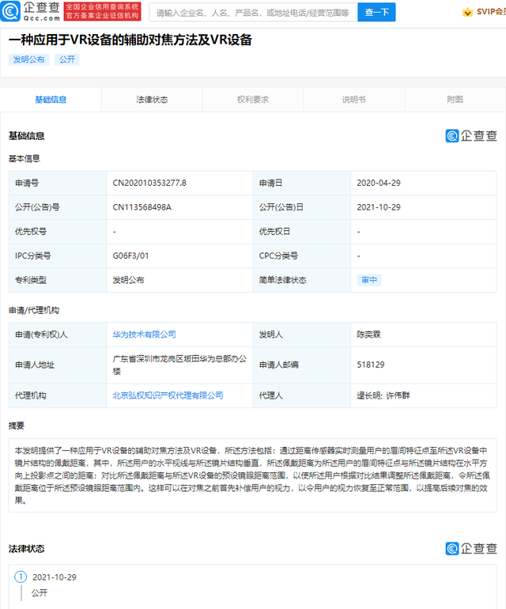Image resolution: width=506 pixels, height=609 pixels.
Task: Select IPC classification G06F3/01
Action: (x=130, y=256)
